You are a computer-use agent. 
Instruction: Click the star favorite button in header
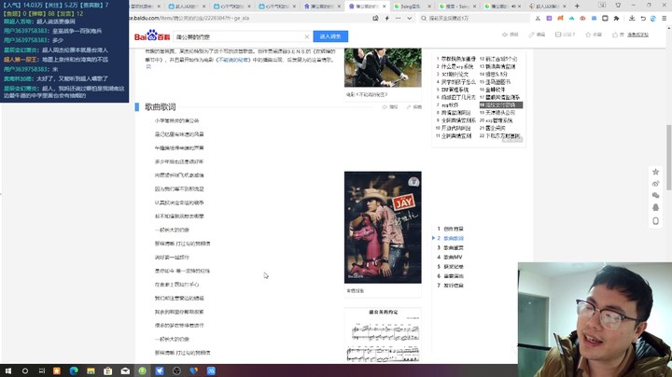pos(594,35)
